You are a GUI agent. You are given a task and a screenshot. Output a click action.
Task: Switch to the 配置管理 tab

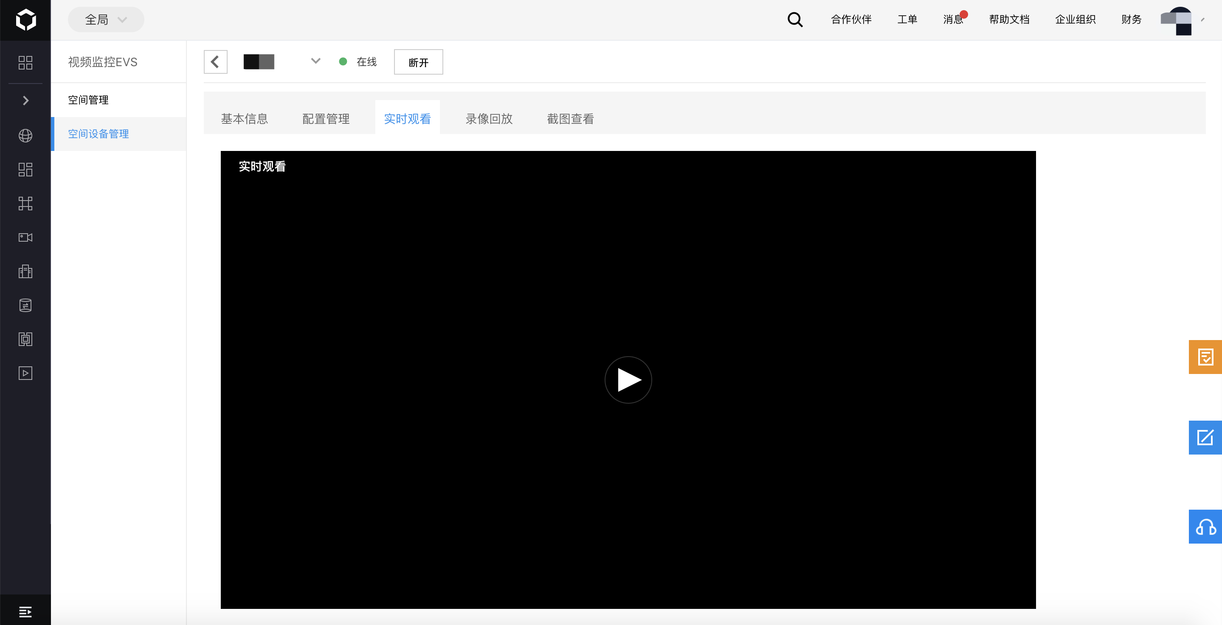click(x=326, y=118)
